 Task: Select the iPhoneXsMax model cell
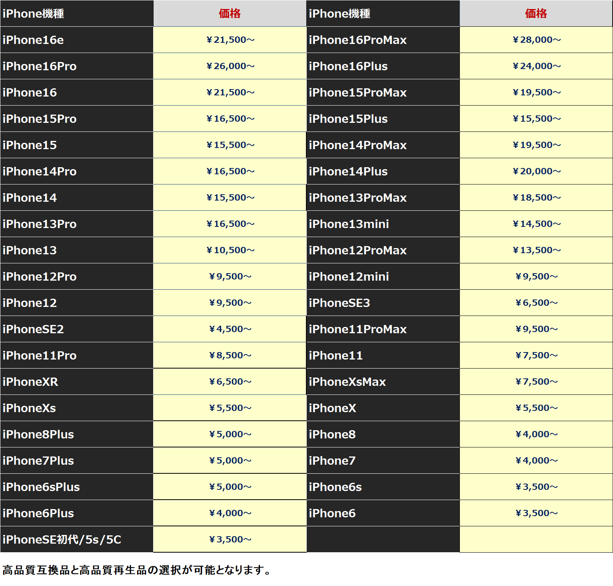click(347, 382)
